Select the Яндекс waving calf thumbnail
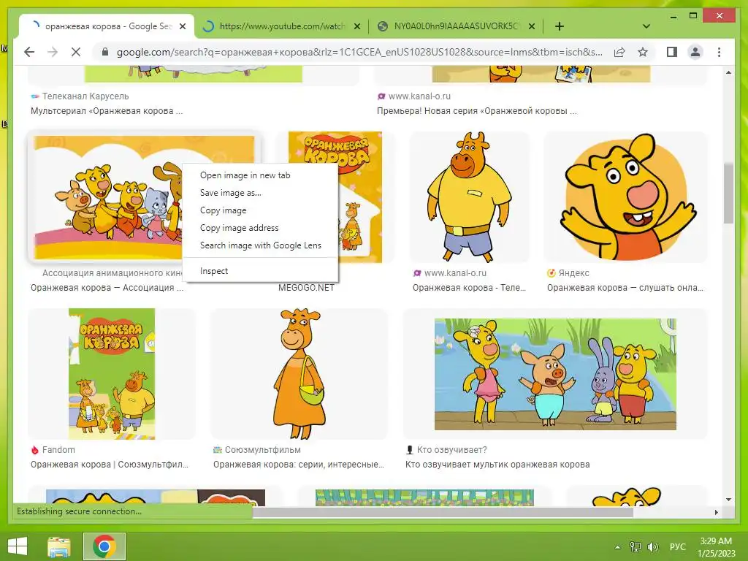Image resolution: width=748 pixels, height=561 pixels. [x=625, y=197]
